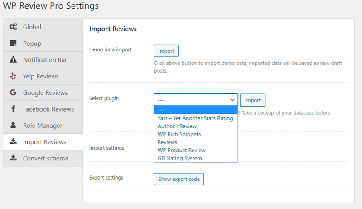This screenshot has width=362, height=209.
Task: Click the Demo data import label
Action: point(110,49)
